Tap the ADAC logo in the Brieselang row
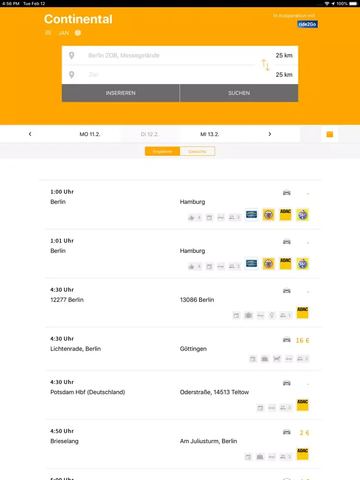This screenshot has height=480, width=360. click(x=302, y=454)
